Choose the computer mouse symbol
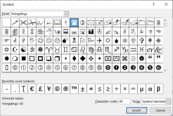Image resolution: width=173 pixels, height=116 pixels. 49,32
